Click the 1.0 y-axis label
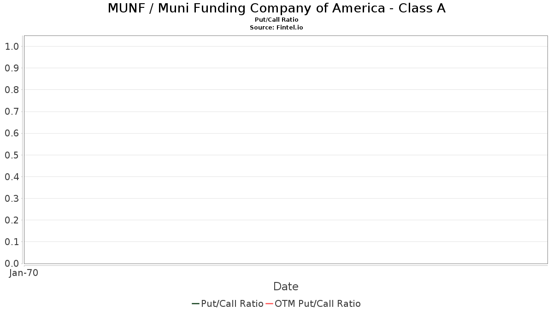The image size is (553, 311). [x=12, y=46]
